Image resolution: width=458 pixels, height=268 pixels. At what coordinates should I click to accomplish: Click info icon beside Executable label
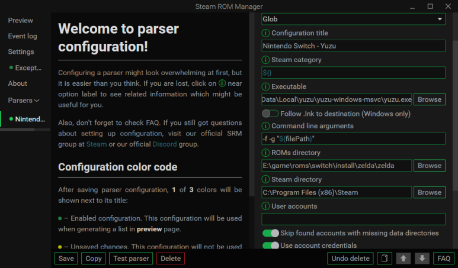[265, 87]
